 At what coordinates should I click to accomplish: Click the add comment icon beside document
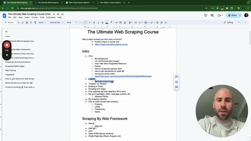click(x=176, y=77)
